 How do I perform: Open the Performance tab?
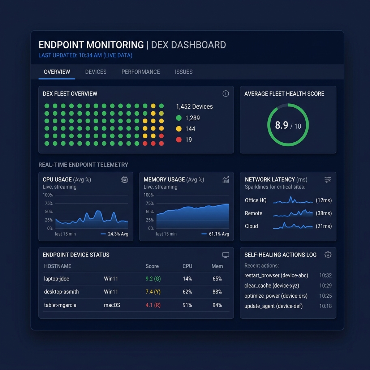[x=141, y=72]
